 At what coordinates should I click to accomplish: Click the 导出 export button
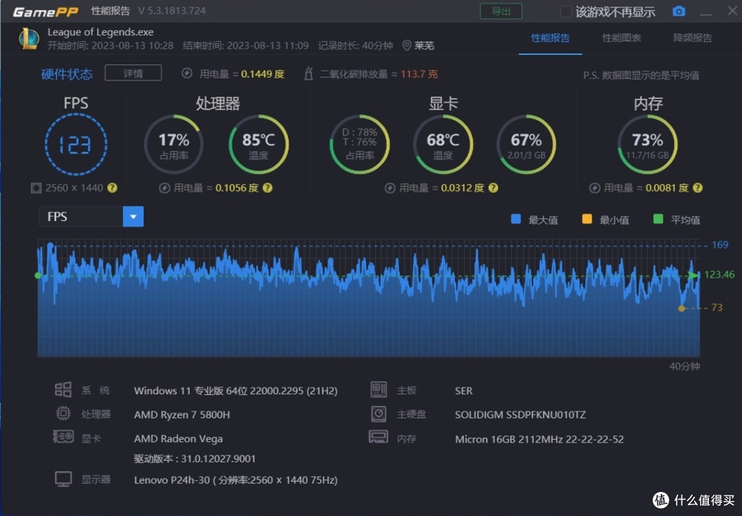[x=501, y=12]
